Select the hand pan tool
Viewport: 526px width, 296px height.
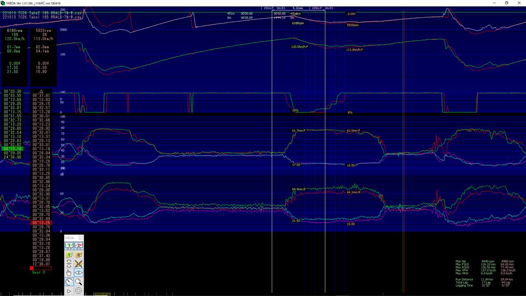click(69, 273)
